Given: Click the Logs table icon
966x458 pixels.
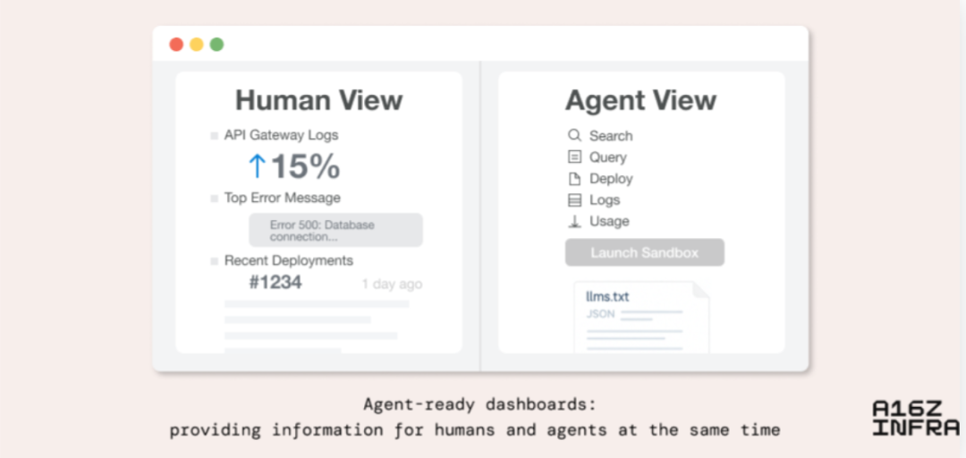Looking at the screenshot, I should 574,199.
